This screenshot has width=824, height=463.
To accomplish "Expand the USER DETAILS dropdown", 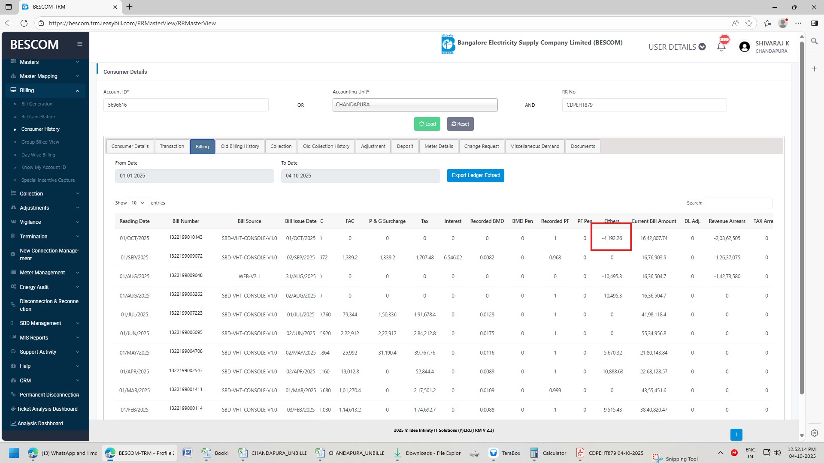I will click(x=677, y=47).
